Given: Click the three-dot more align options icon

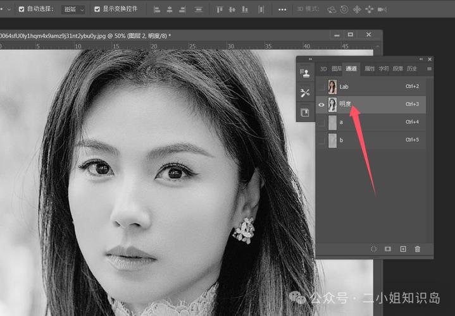Looking at the screenshot, I should pos(282,9).
